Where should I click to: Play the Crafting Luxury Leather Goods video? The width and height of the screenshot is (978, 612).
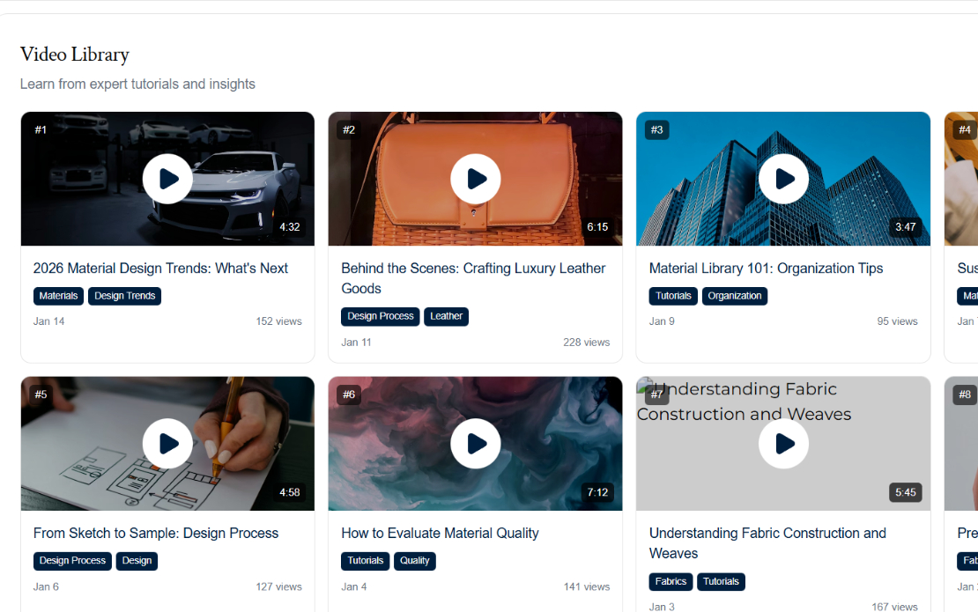(x=475, y=179)
